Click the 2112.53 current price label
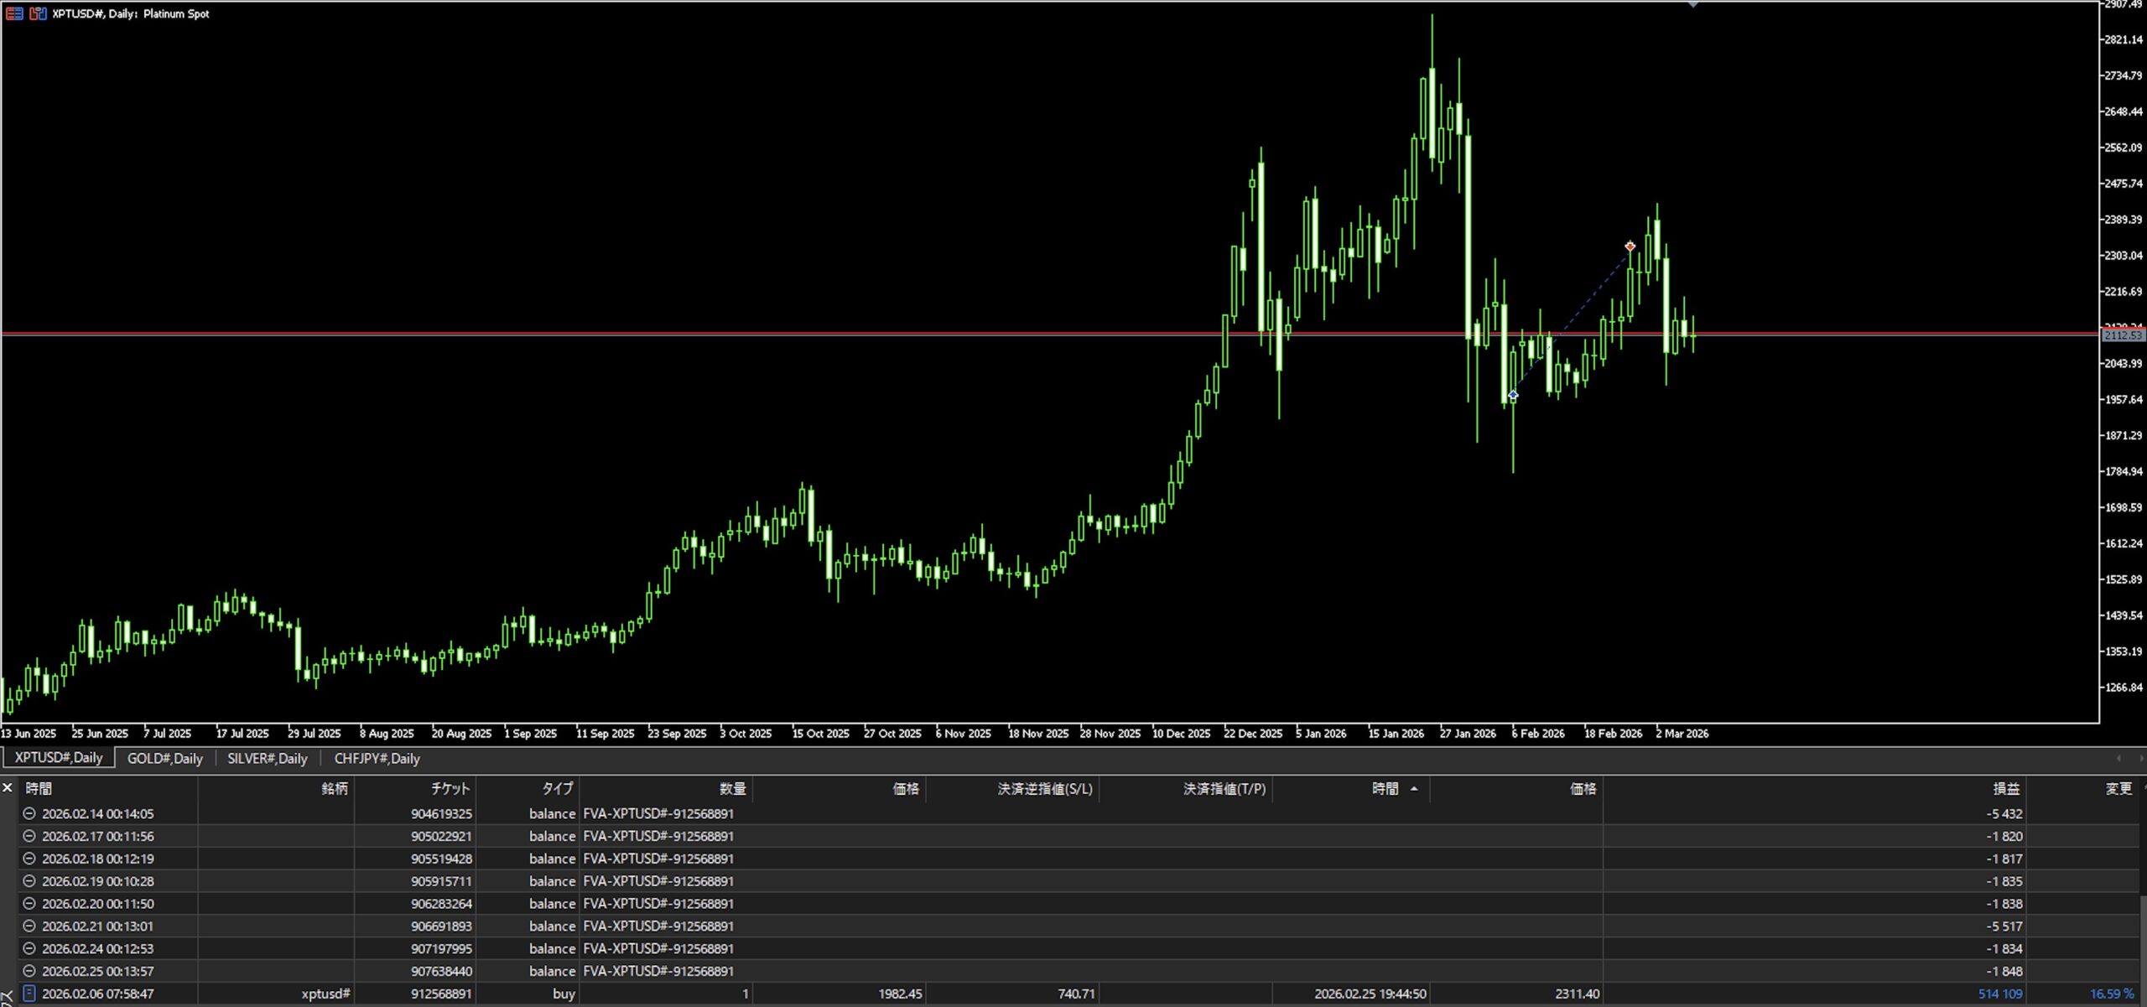Image resolution: width=2147 pixels, height=1007 pixels. point(2122,335)
